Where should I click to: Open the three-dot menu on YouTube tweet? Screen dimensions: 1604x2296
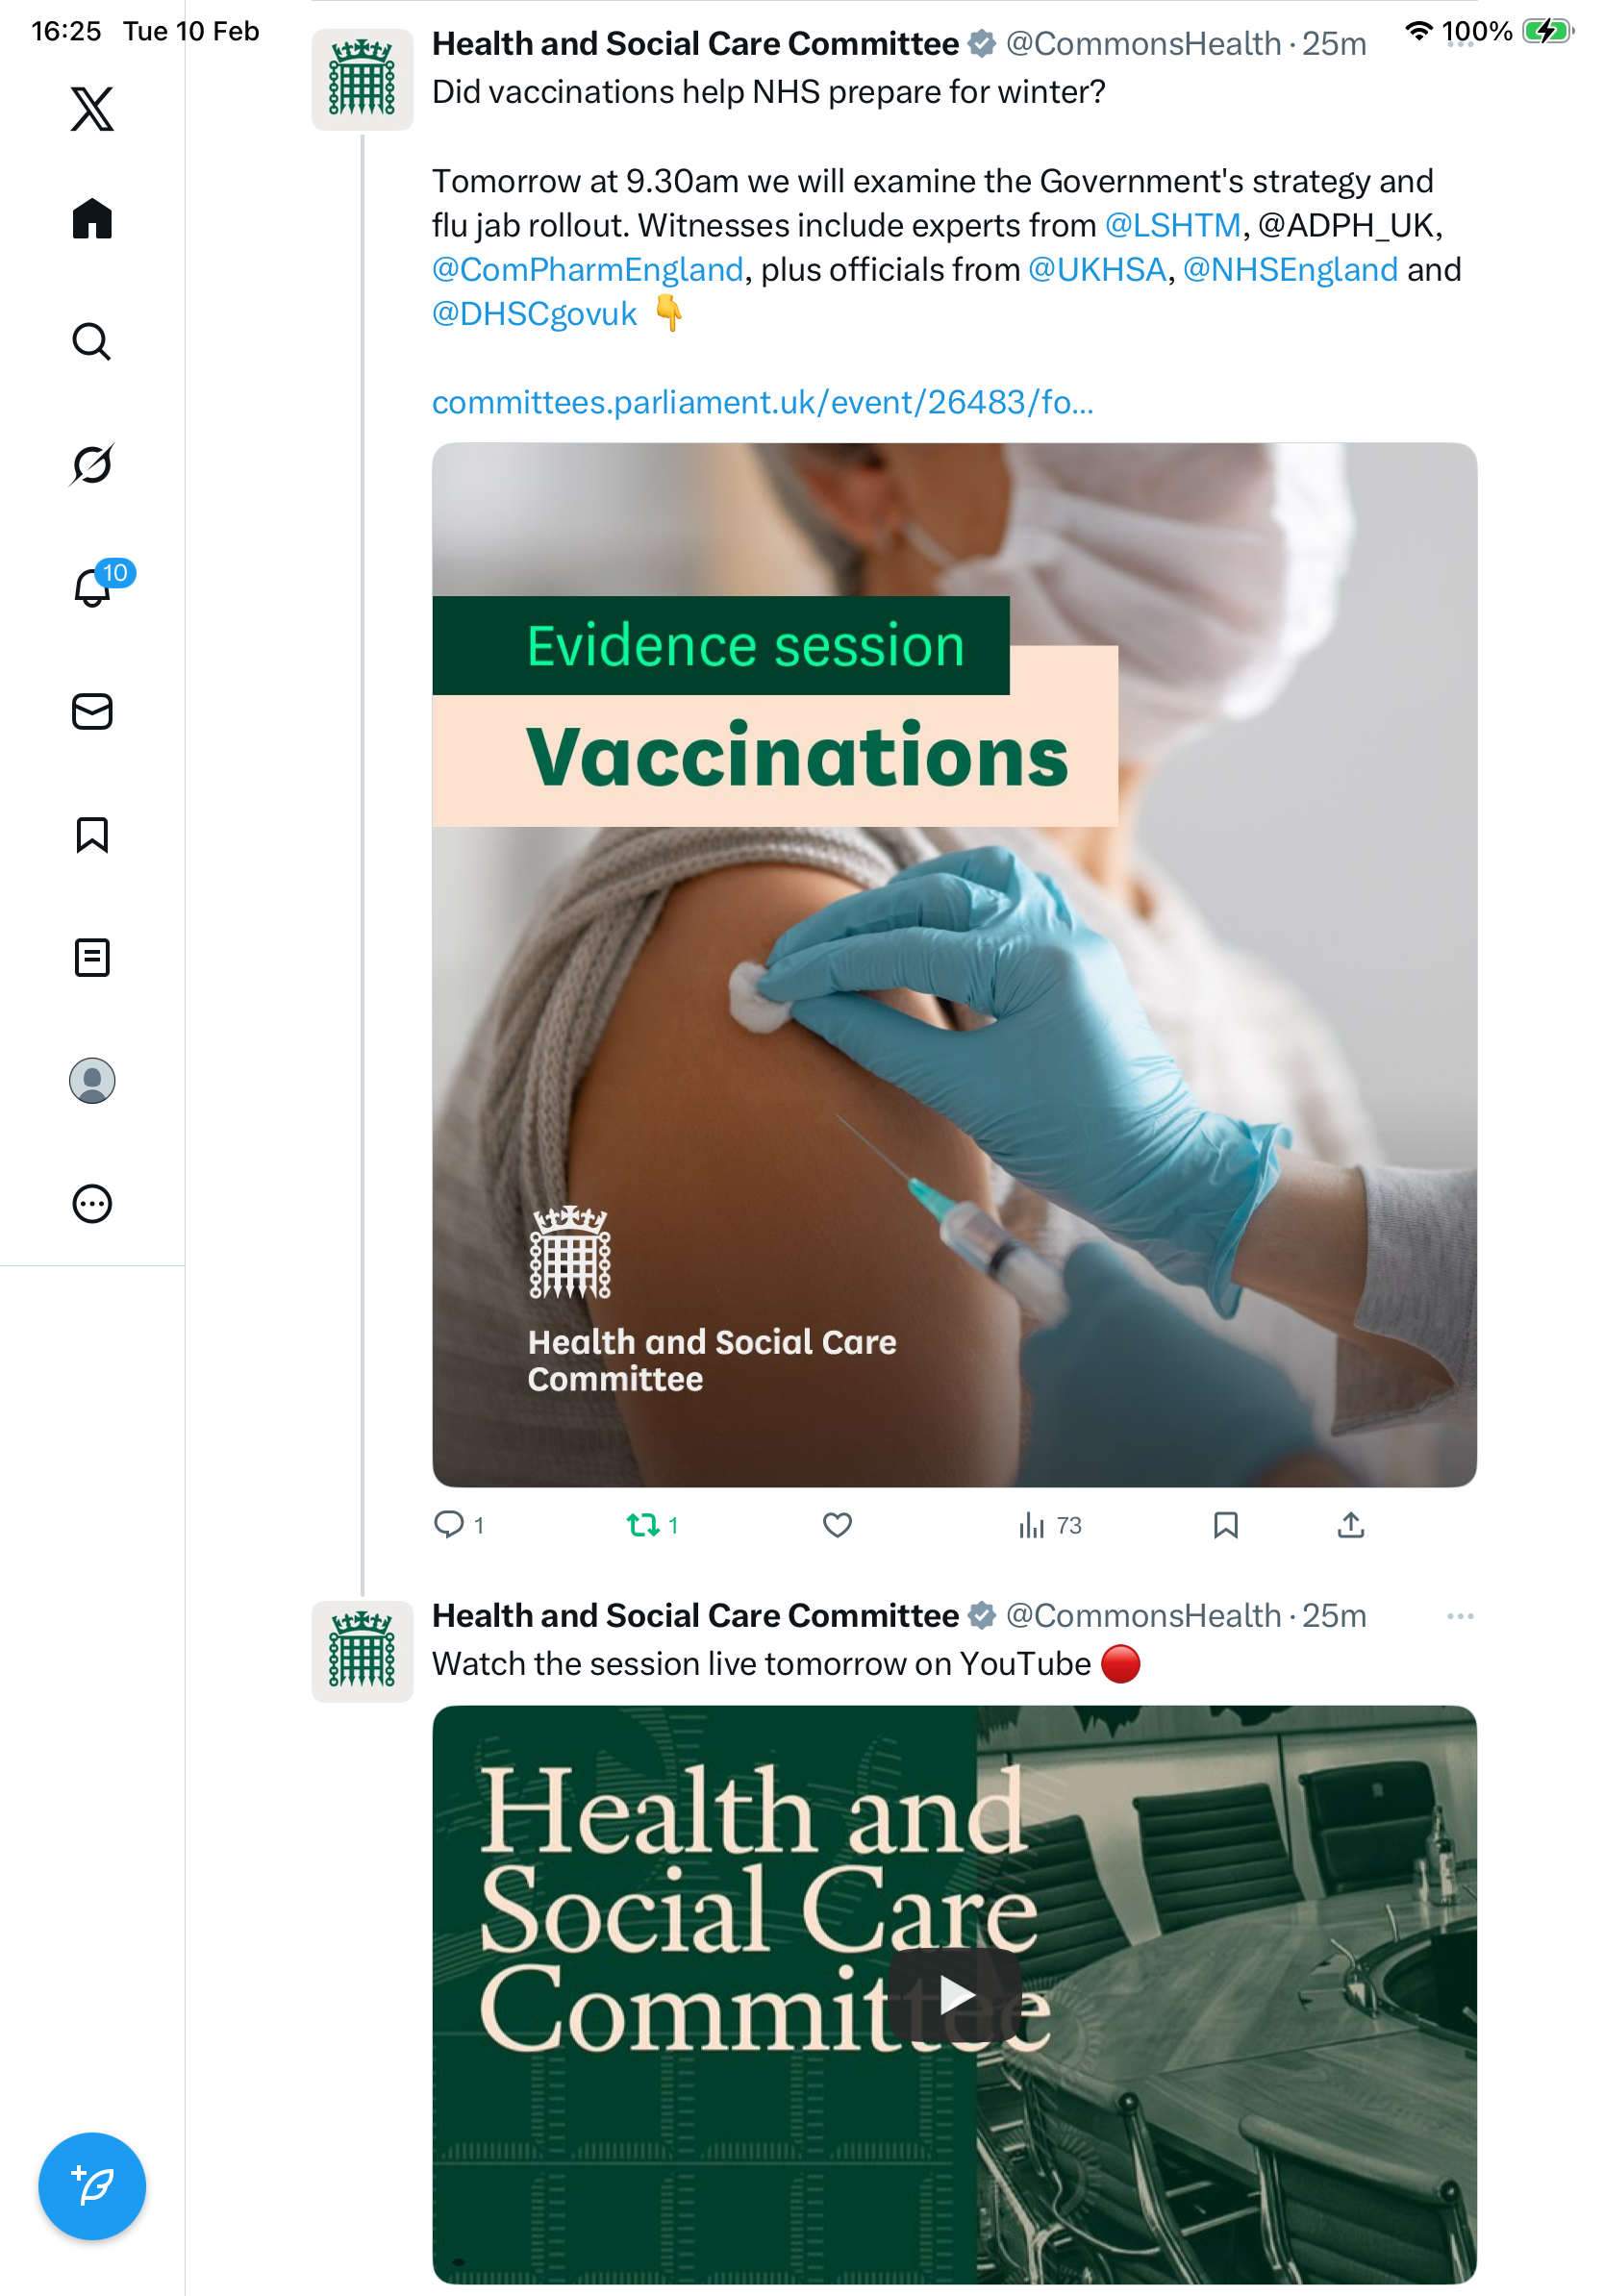[1460, 1616]
